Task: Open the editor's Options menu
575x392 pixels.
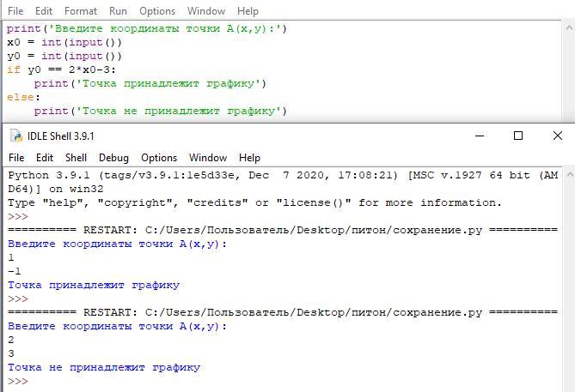Action: pyautogui.click(x=157, y=11)
